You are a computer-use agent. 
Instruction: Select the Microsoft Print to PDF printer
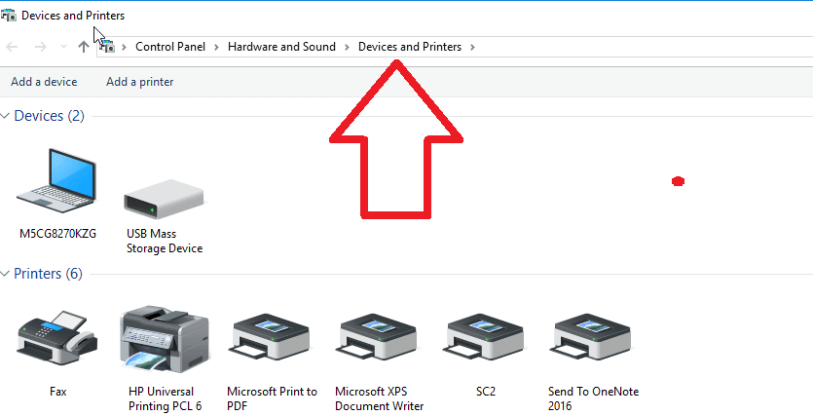[x=272, y=339]
